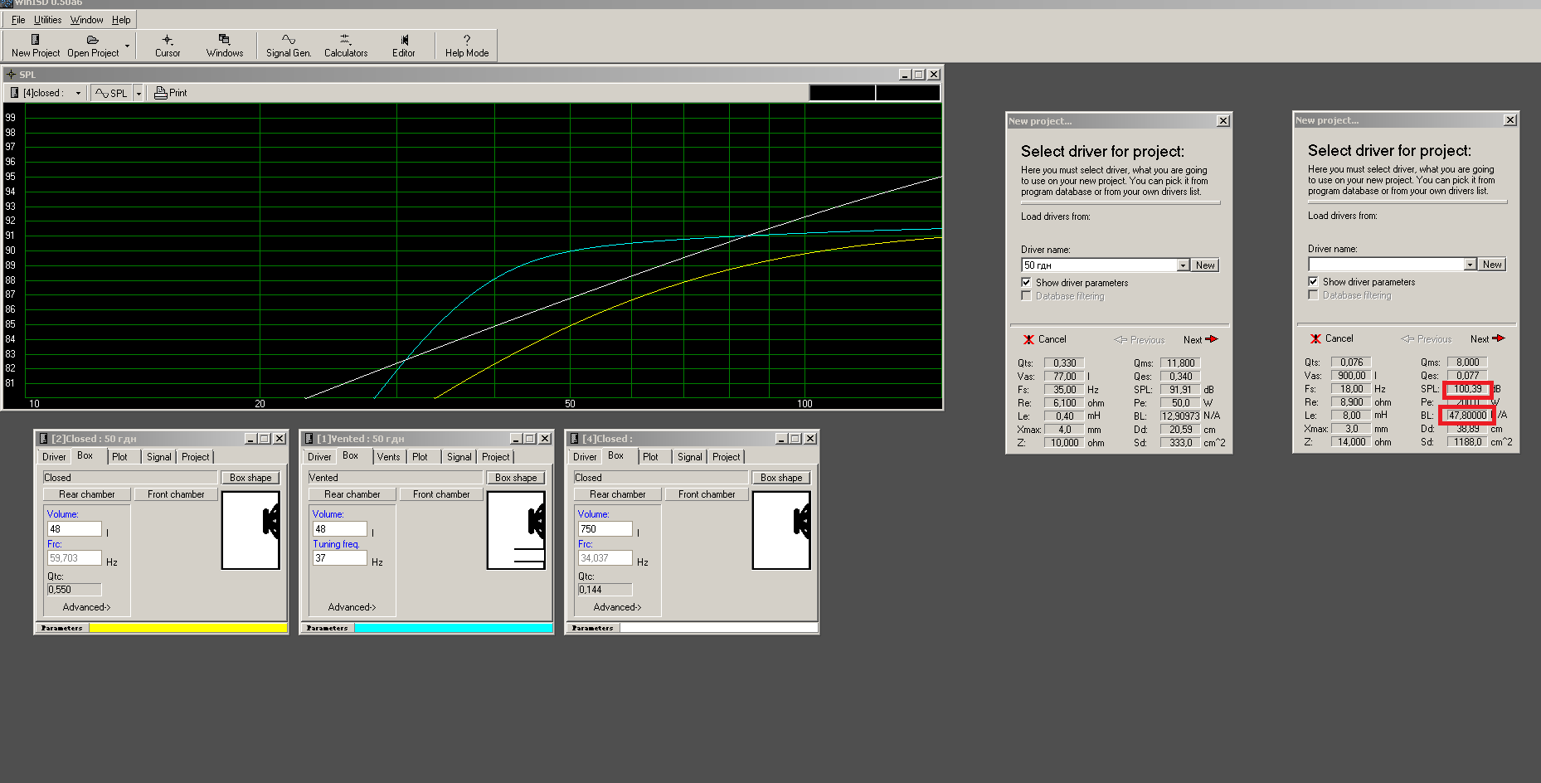Uncheck Show driver parameters for 50 гдн
Viewport: 1541px width, 783px height.
(x=1027, y=283)
